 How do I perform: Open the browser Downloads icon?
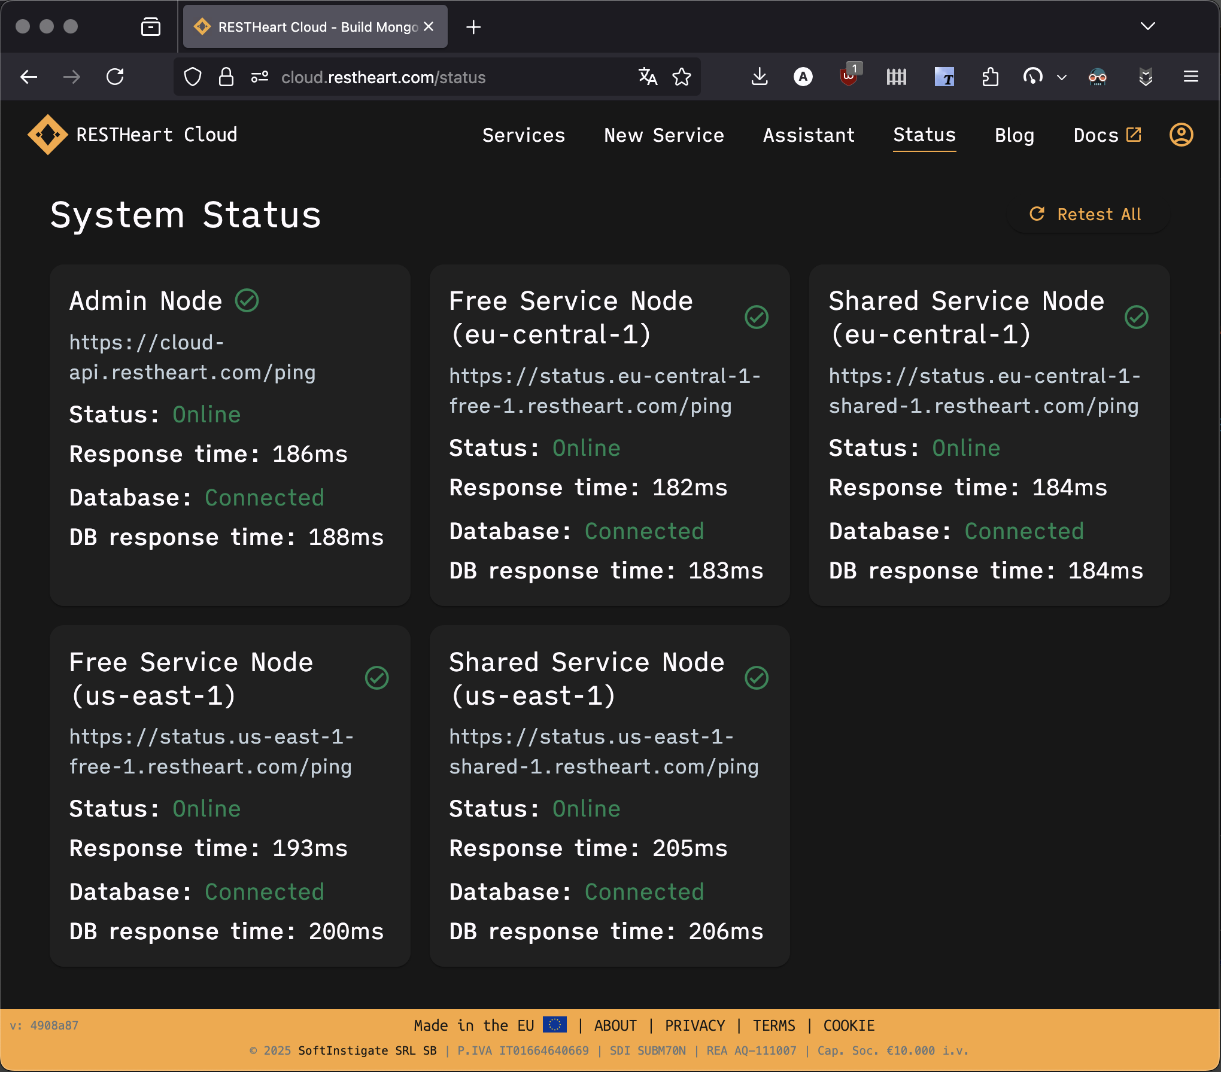759,77
